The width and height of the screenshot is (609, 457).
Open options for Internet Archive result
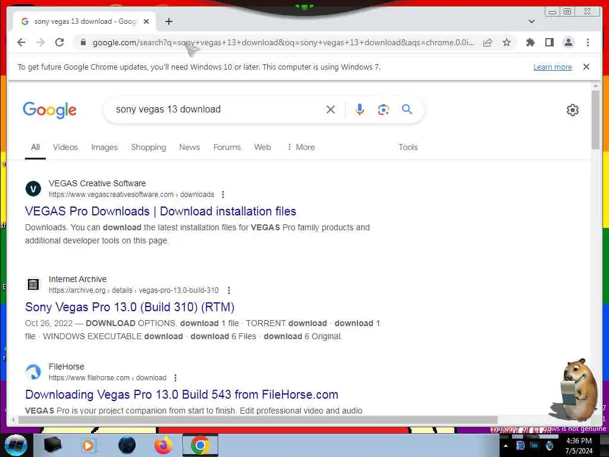229,290
